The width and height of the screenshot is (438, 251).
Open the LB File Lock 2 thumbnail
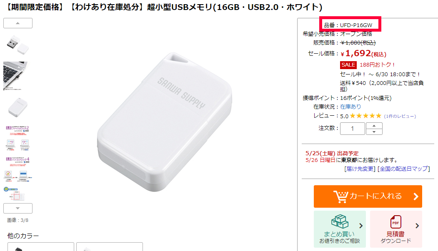(18, 138)
